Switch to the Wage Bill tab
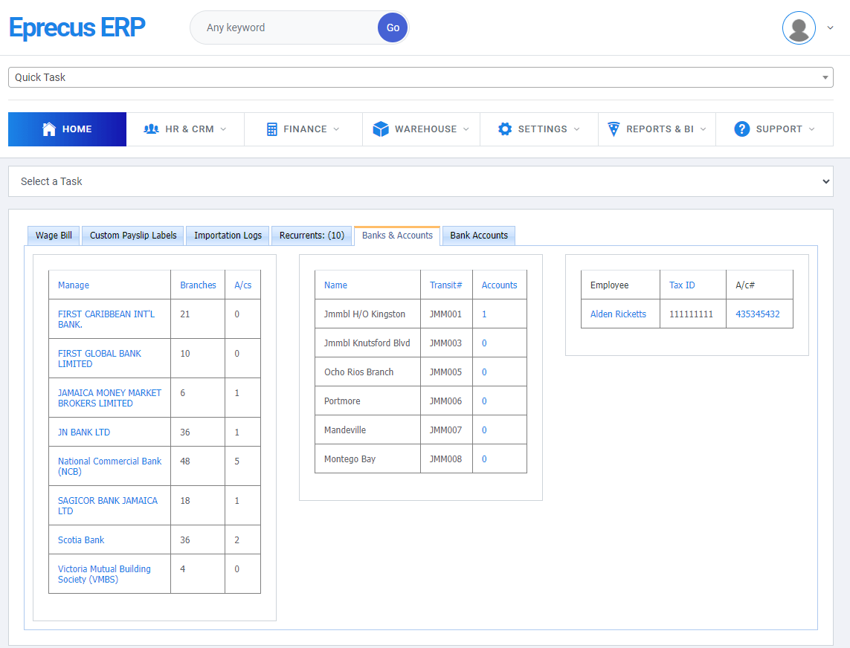The height and width of the screenshot is (648, 850). [54, 236]
